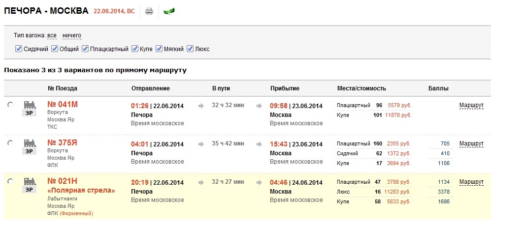The height and width of the screenshot is (226, 524).
Task: Click the locomotive icon of train 375Я
Action: click(30, 143)
